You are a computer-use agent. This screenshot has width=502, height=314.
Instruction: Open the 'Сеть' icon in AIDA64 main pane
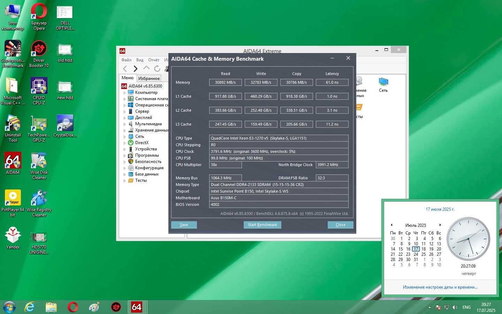coord(383,85)
